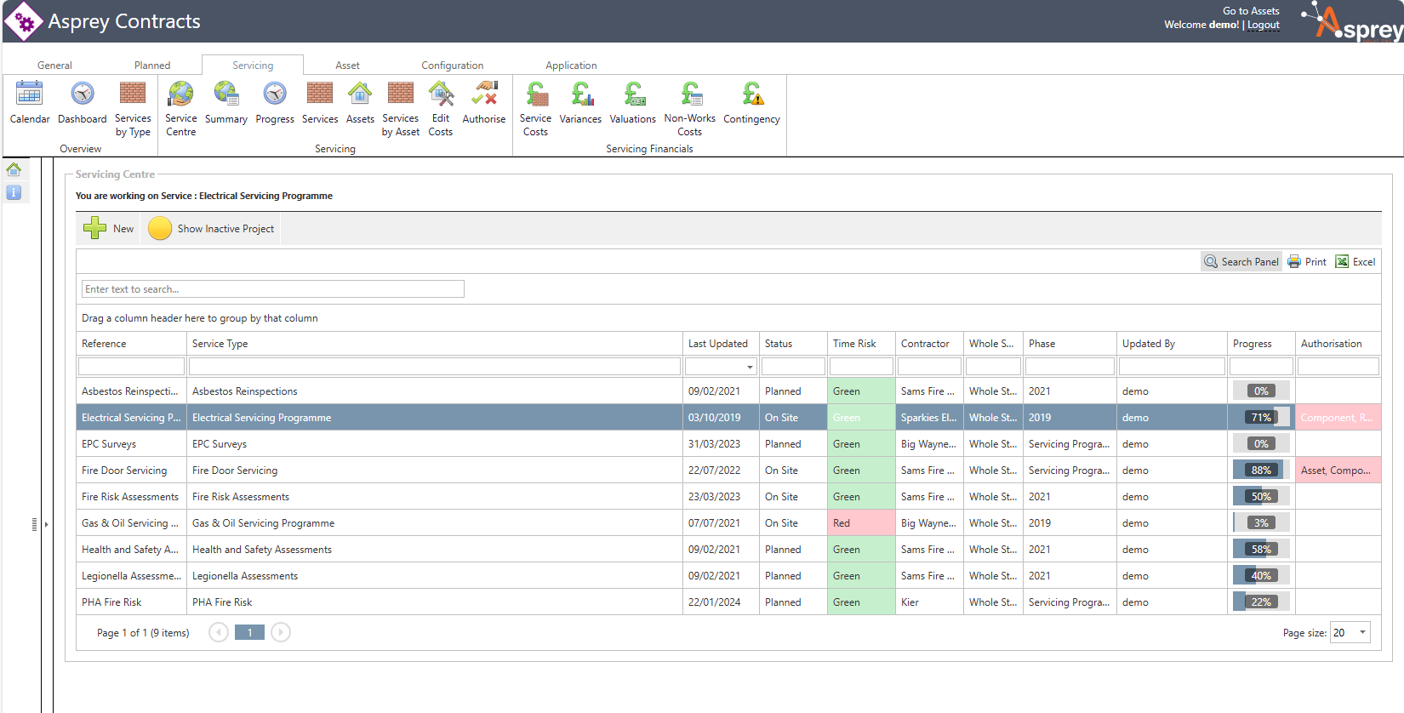Screen dimensions: 1404x713
Task: Open the Last Updated filter dropdown
Action: (x=750, y=368)
